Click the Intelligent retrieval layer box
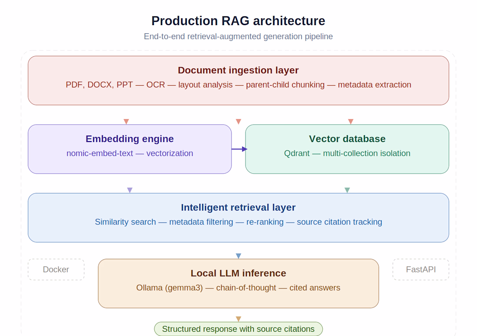 pyautogui.click(x=238, y=217)
